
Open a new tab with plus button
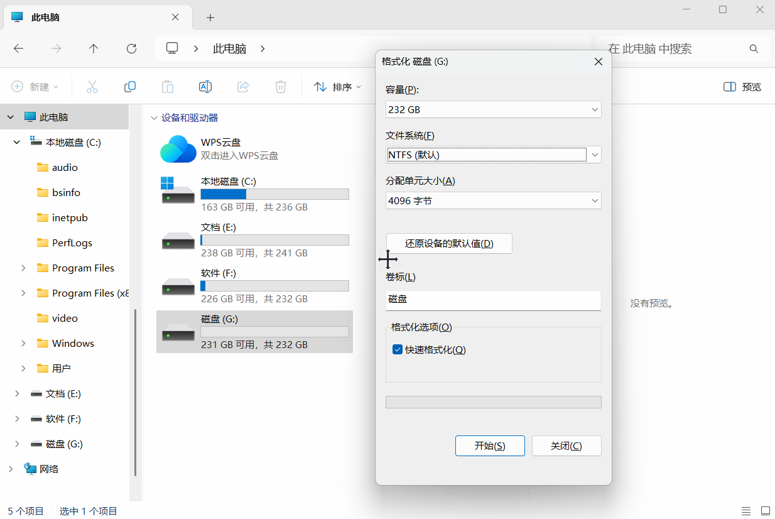(x=210, y=18)
